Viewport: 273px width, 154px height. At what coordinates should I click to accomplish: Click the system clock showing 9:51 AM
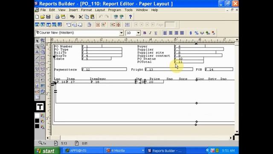click(x=228, y=151)
